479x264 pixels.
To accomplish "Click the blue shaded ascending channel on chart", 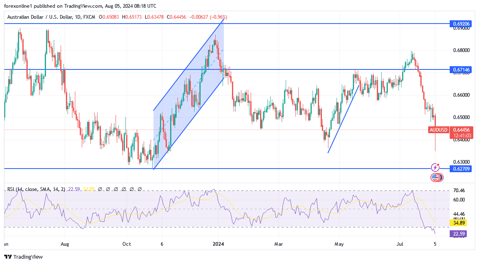I will [x=188, y=95].
